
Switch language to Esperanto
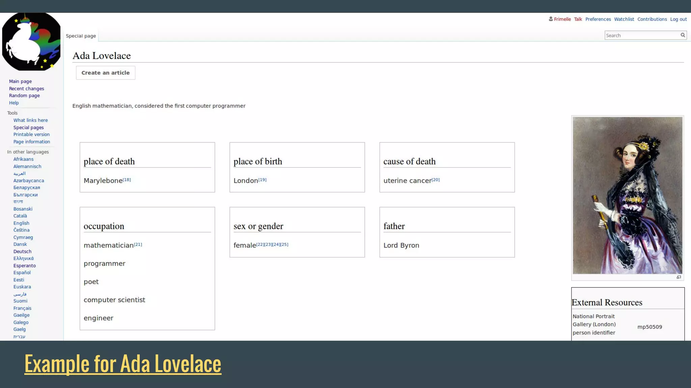tap(24, 265)
